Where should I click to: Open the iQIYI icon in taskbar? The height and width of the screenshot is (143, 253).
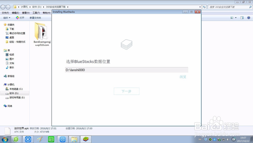coord(51,139)
